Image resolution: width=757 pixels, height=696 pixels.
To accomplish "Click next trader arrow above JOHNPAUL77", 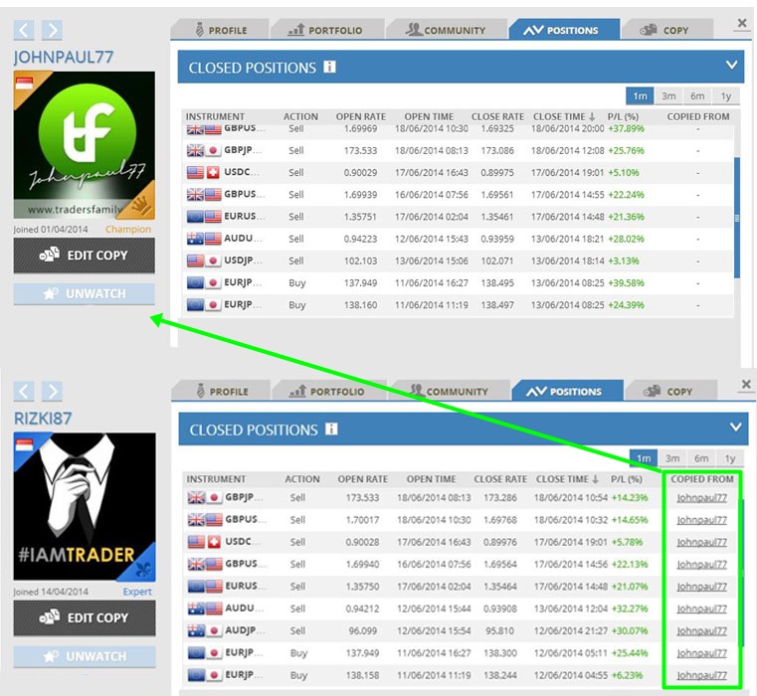I will tap(52, 31).
